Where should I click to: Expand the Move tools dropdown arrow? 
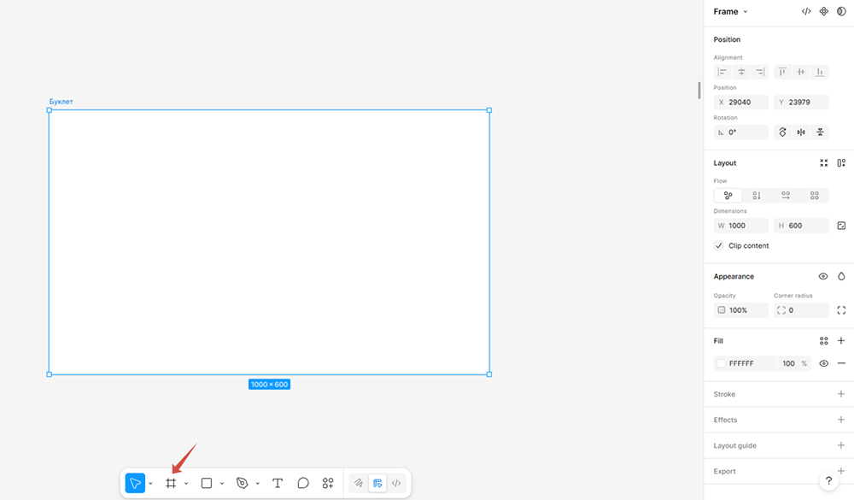click(150, 483)
